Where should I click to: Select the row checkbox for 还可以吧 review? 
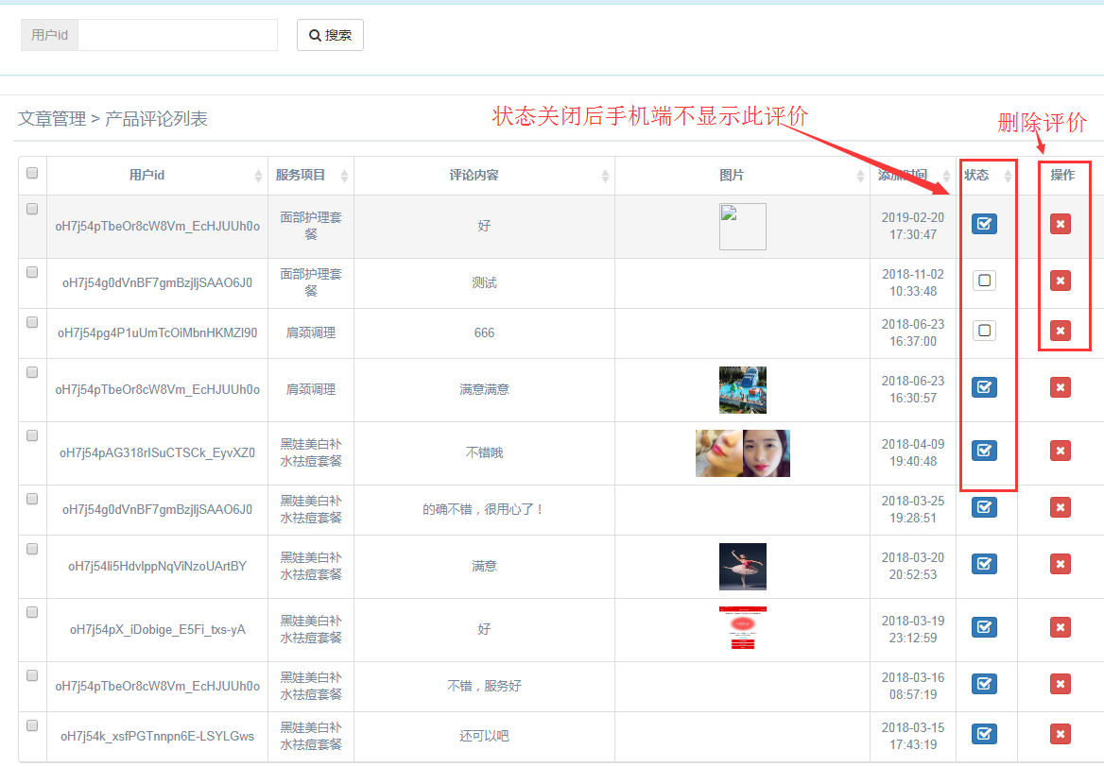pos(32,725)
